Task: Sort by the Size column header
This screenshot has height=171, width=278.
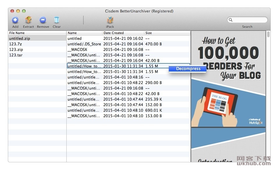Action: click(167, 33)
